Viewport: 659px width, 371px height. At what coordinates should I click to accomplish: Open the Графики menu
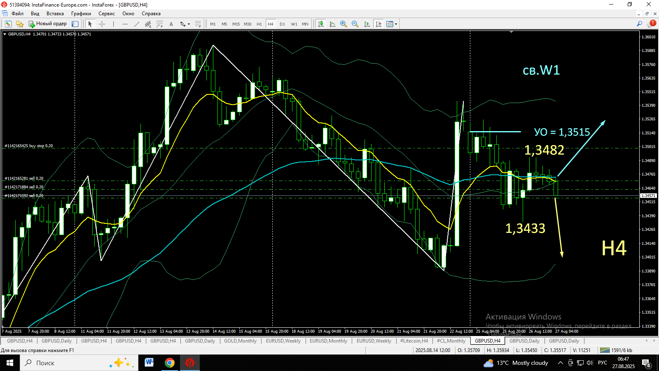(x=81, y=14)
